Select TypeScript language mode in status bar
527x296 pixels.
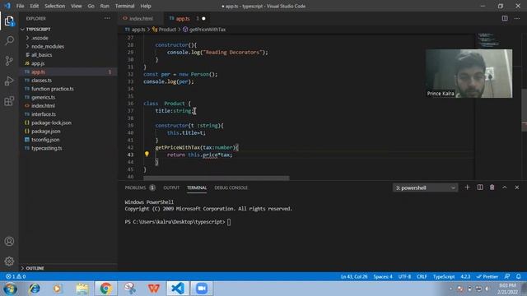coord(444,276)
